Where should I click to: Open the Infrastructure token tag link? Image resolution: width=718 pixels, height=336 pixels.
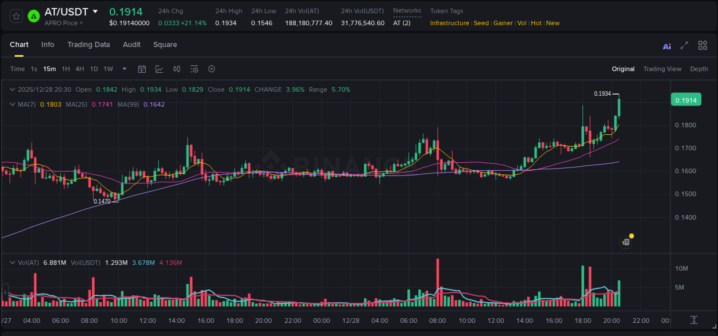coord(449,23)
